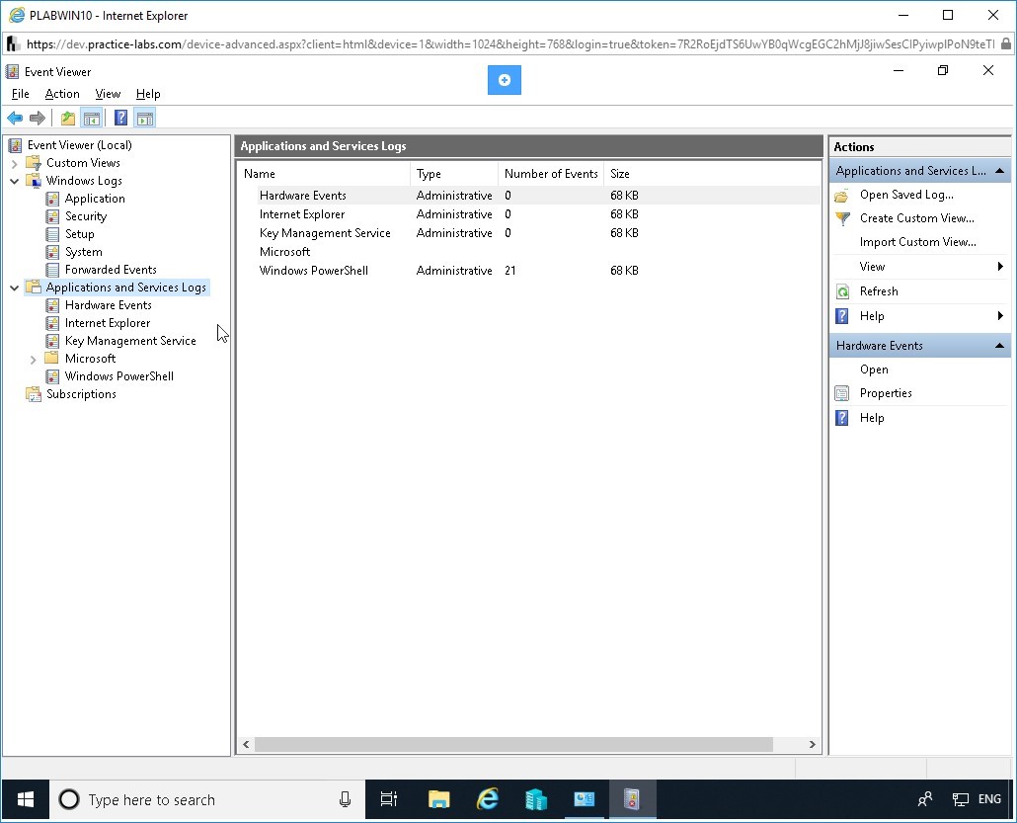Select the Setup log in tree
1017x823 pixels.
(79, 234)
